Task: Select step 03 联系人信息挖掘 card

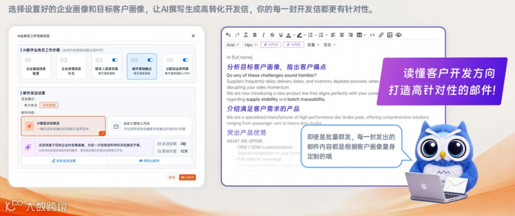Action: 106,67
